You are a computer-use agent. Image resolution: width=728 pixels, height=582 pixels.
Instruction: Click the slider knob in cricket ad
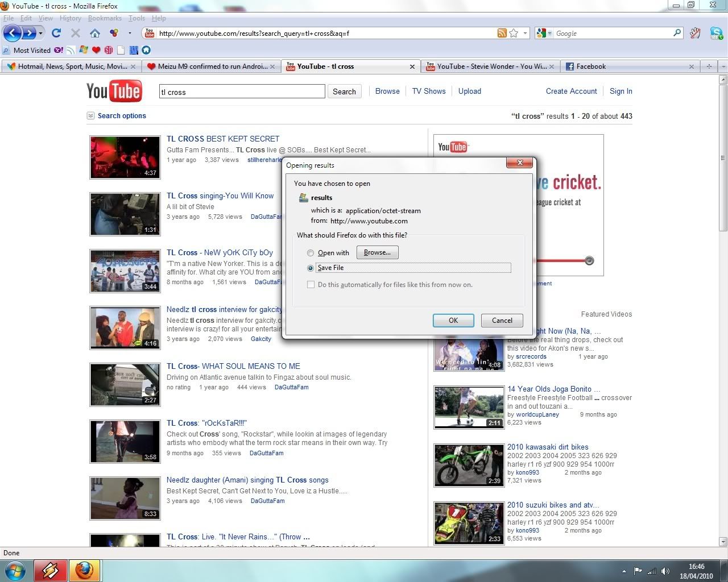[589, 260]
